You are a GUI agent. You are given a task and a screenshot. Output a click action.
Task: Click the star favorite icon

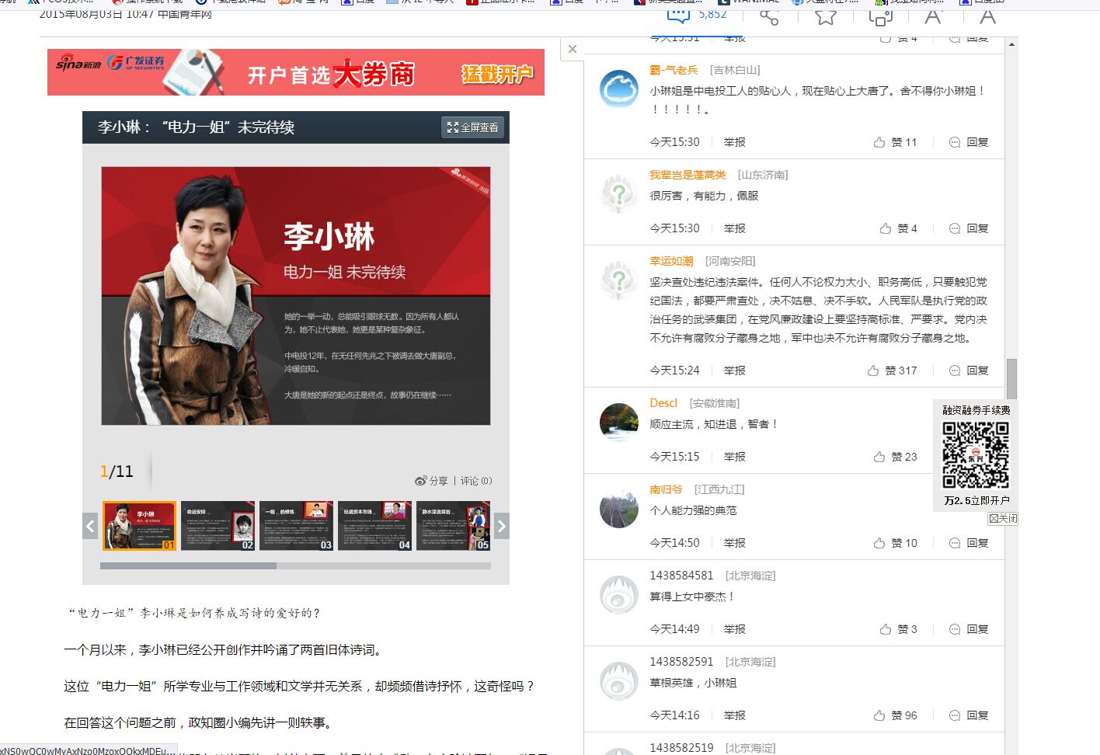tap(825, 16)
